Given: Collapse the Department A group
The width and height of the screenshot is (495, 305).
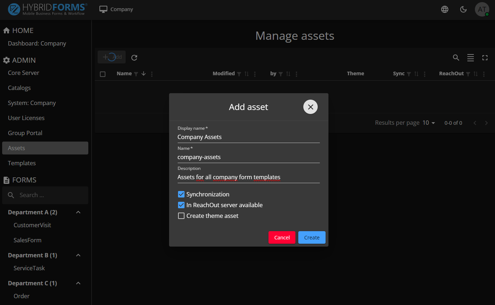Looking at the screenshot, I should pos(78,212).
